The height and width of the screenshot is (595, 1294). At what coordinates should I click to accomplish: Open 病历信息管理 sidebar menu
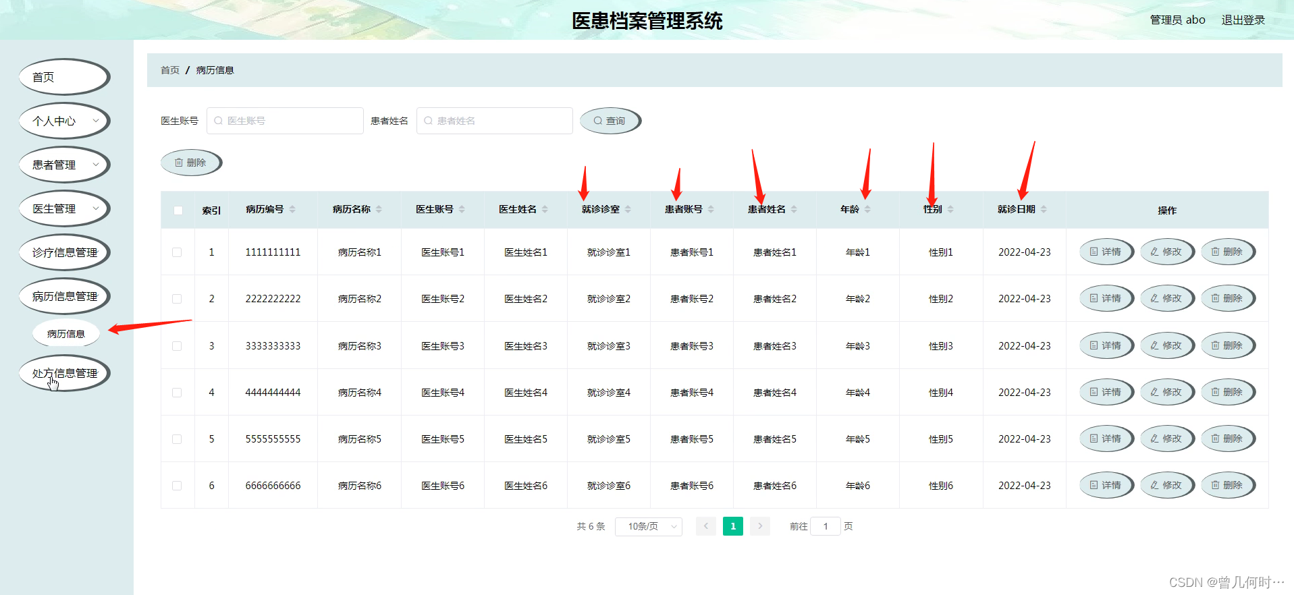64,296
